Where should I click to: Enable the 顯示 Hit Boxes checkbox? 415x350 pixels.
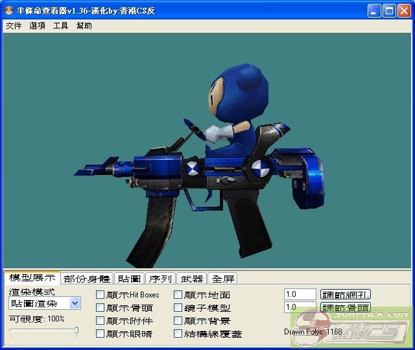[100, 295]
